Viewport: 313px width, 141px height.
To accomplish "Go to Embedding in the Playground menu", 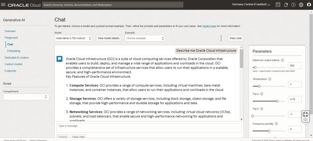I will point(14,51).
